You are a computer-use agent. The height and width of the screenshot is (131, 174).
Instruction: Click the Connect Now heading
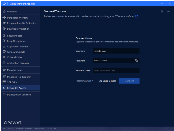[x=84, y=38]
